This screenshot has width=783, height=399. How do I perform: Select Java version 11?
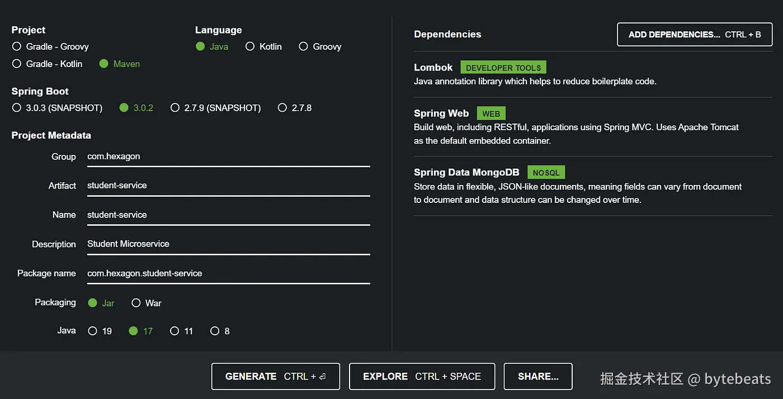pyautogui.click(x=174, y=331)
